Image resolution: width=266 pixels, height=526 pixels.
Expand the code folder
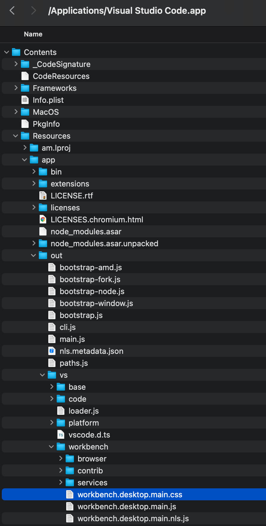click(52, 399)
